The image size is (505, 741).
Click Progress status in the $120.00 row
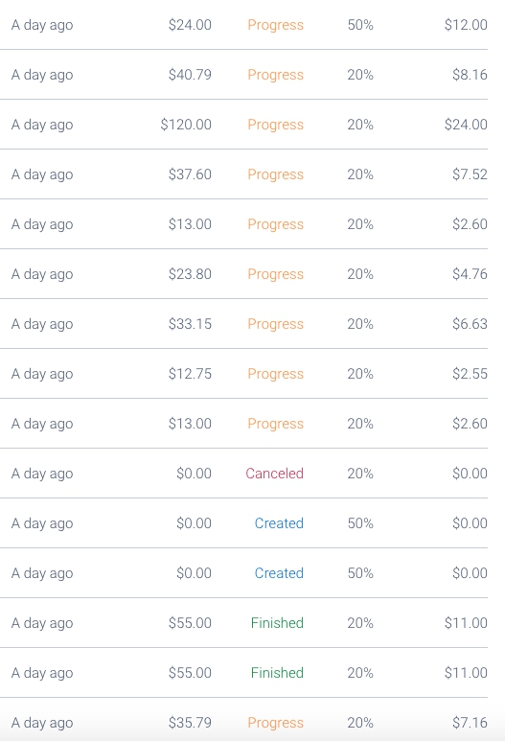click(x=275, y=125)
